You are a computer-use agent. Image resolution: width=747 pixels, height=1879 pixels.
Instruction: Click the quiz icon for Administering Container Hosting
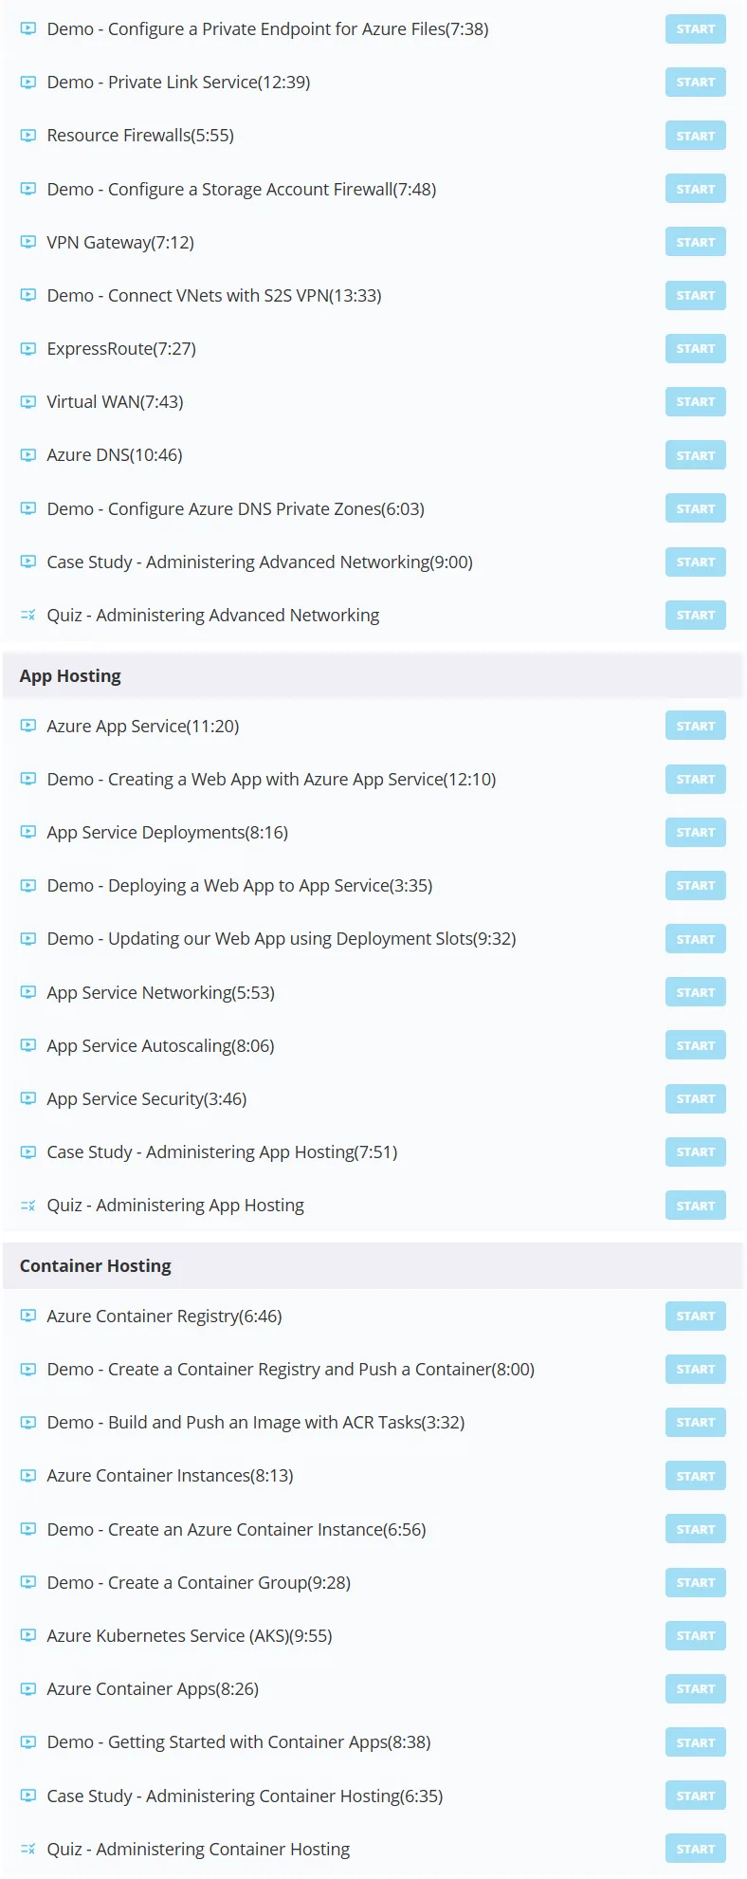[27, 1849]
